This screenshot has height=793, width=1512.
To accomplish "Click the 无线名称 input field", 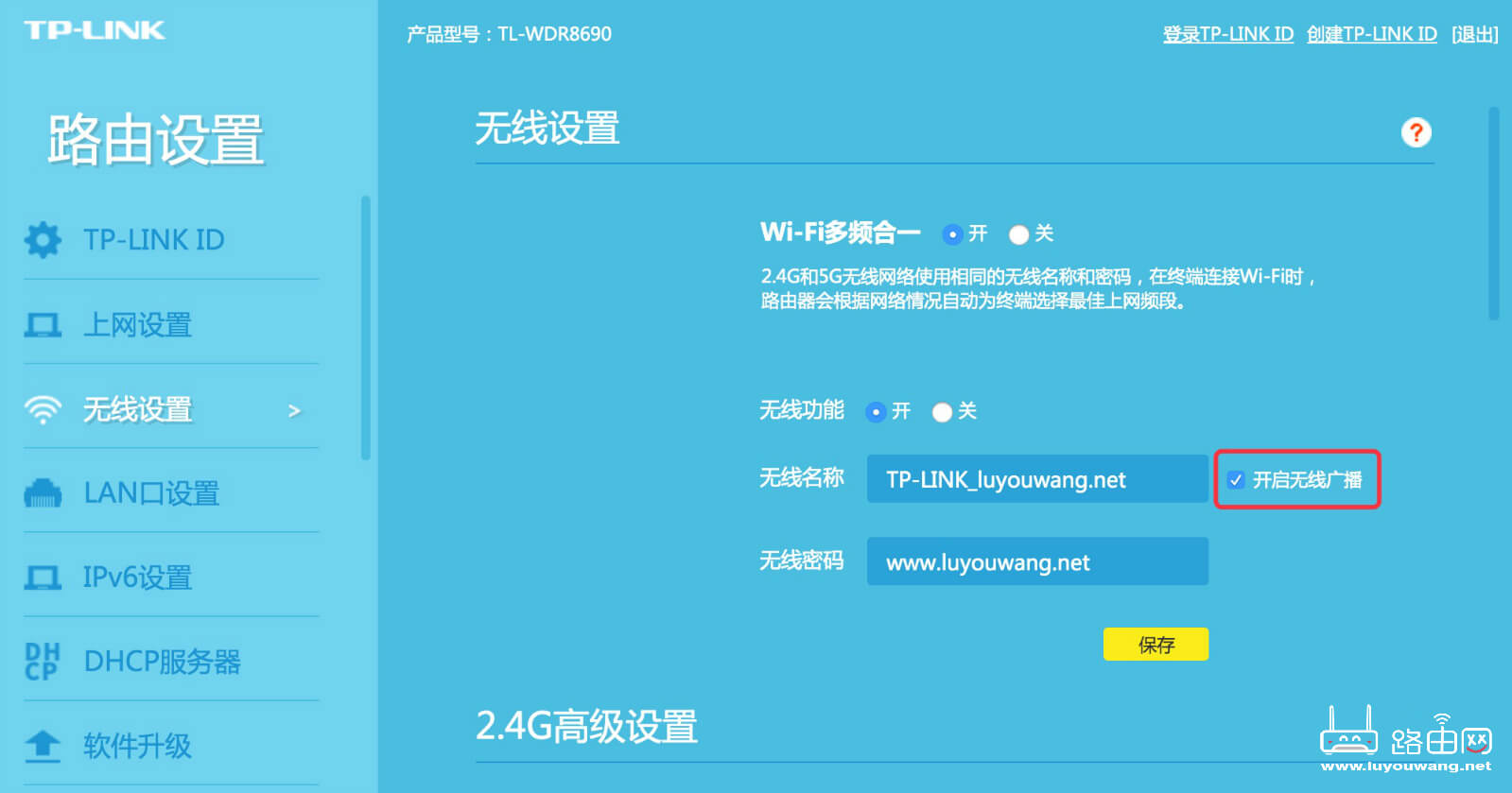I will point(1037,479).
